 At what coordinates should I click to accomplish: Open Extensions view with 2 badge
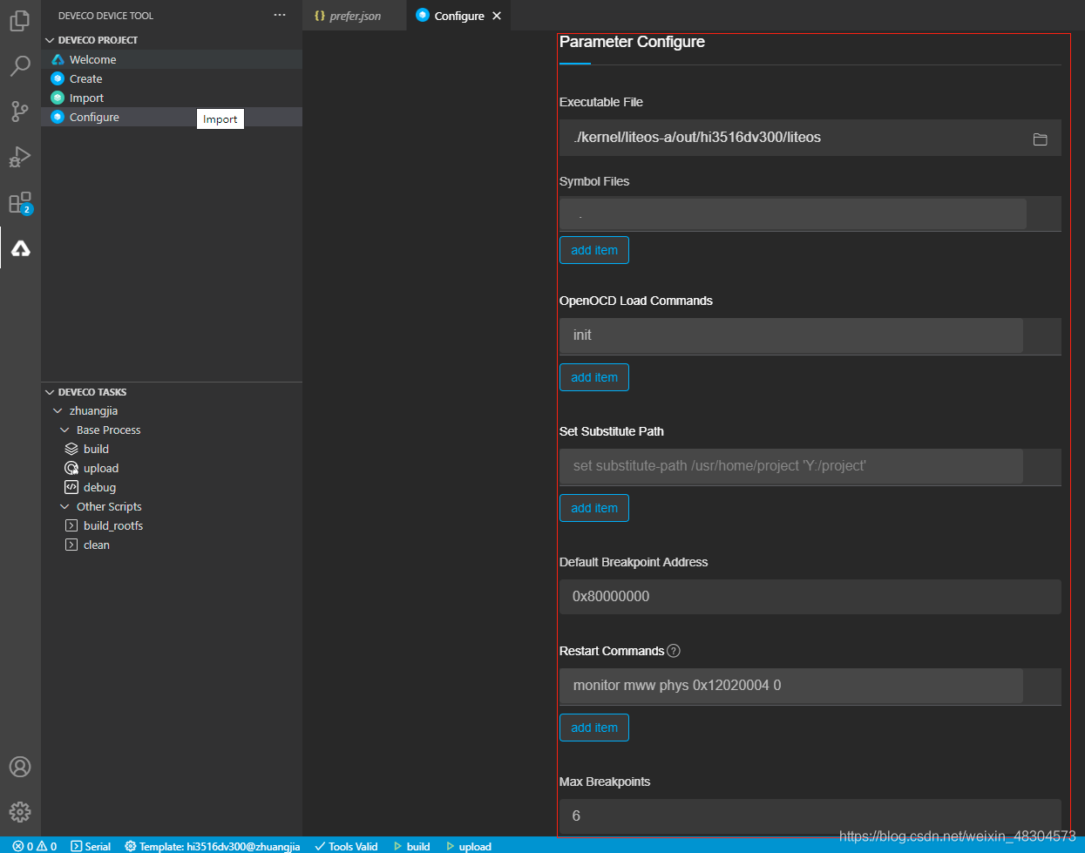point(20,203)
